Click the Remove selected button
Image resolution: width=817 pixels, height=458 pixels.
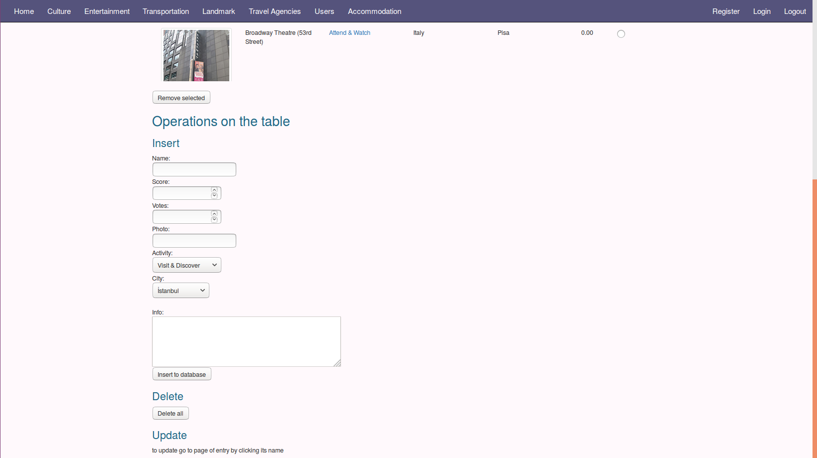pyautogui.click(x=181, y=98)
